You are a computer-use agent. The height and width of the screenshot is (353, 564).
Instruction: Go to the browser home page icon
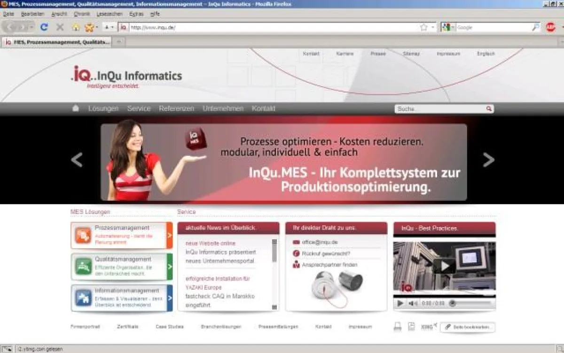[x=75, y=27]
